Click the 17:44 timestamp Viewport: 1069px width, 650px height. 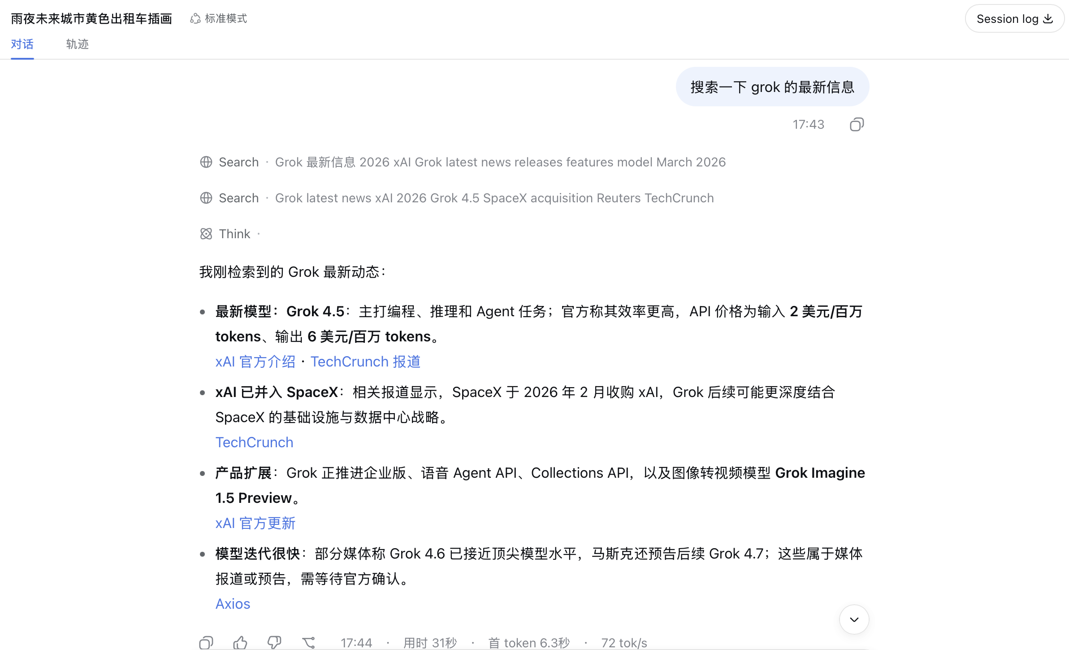click(356, 643)
